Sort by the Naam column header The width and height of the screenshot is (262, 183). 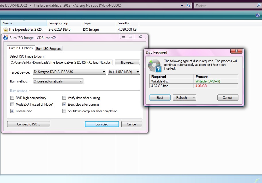(x=24, y=23)
